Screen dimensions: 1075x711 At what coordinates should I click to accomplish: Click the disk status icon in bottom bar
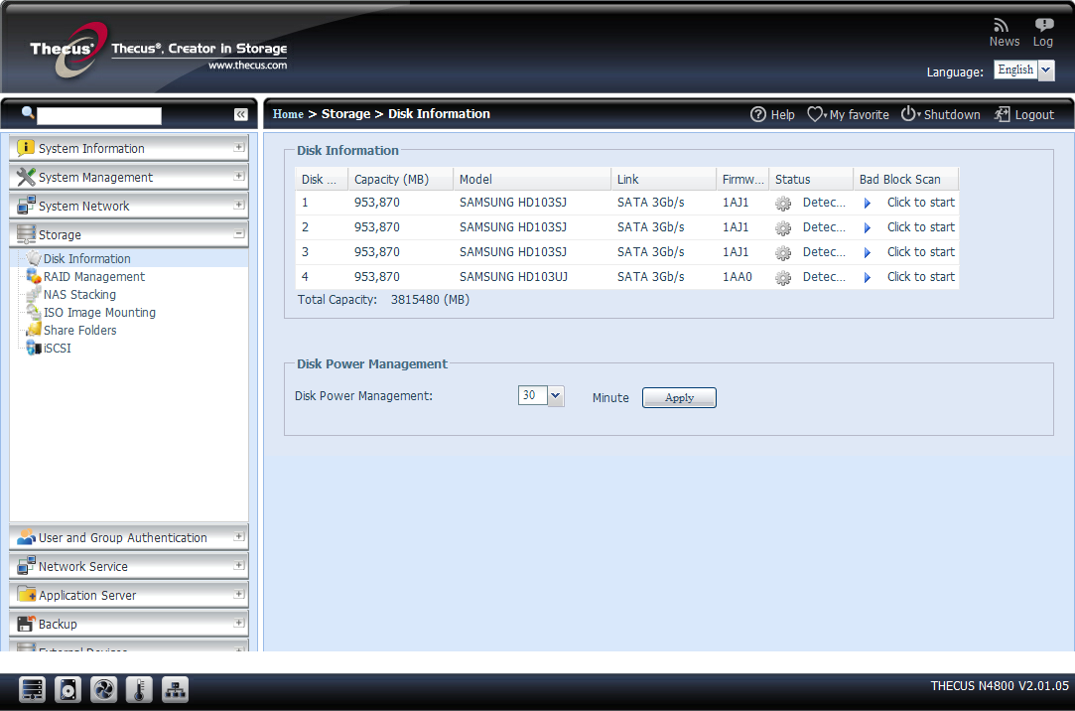point(67,690)
